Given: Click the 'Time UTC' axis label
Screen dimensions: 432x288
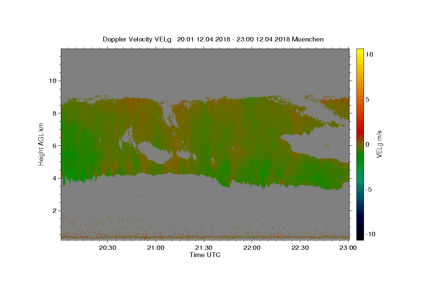Looking at the screenshot, I should tap(205, 255).
